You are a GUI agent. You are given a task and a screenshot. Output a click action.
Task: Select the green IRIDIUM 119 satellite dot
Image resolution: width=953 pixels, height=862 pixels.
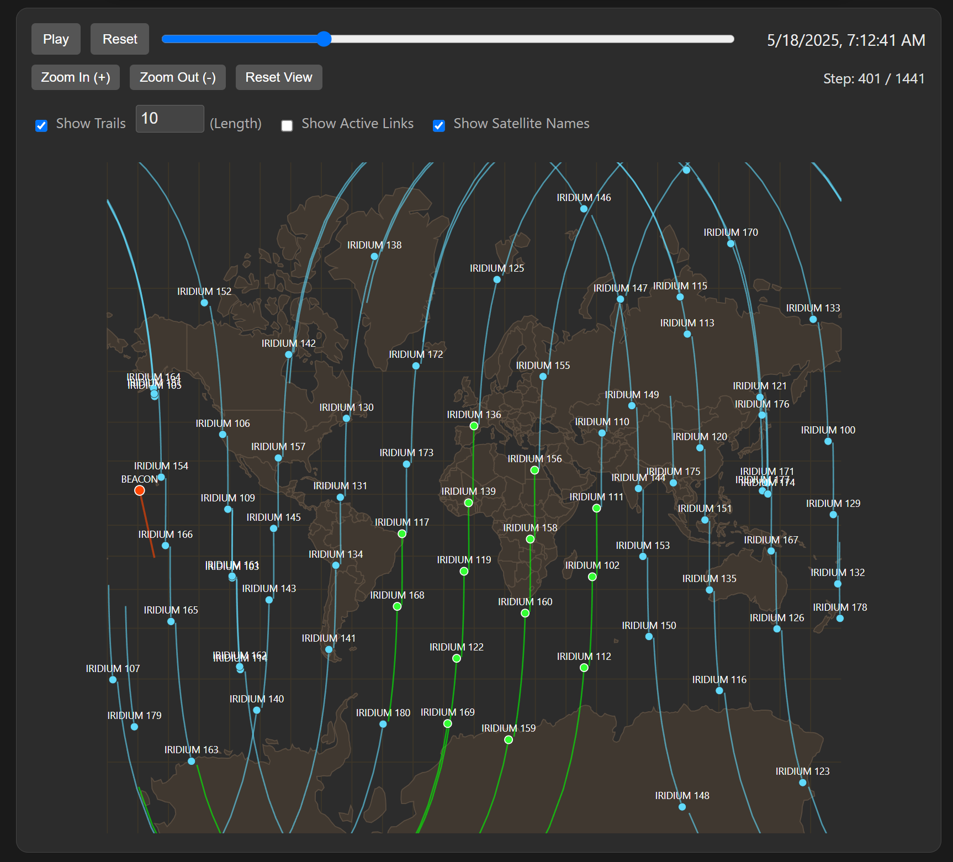click(464, 571)
